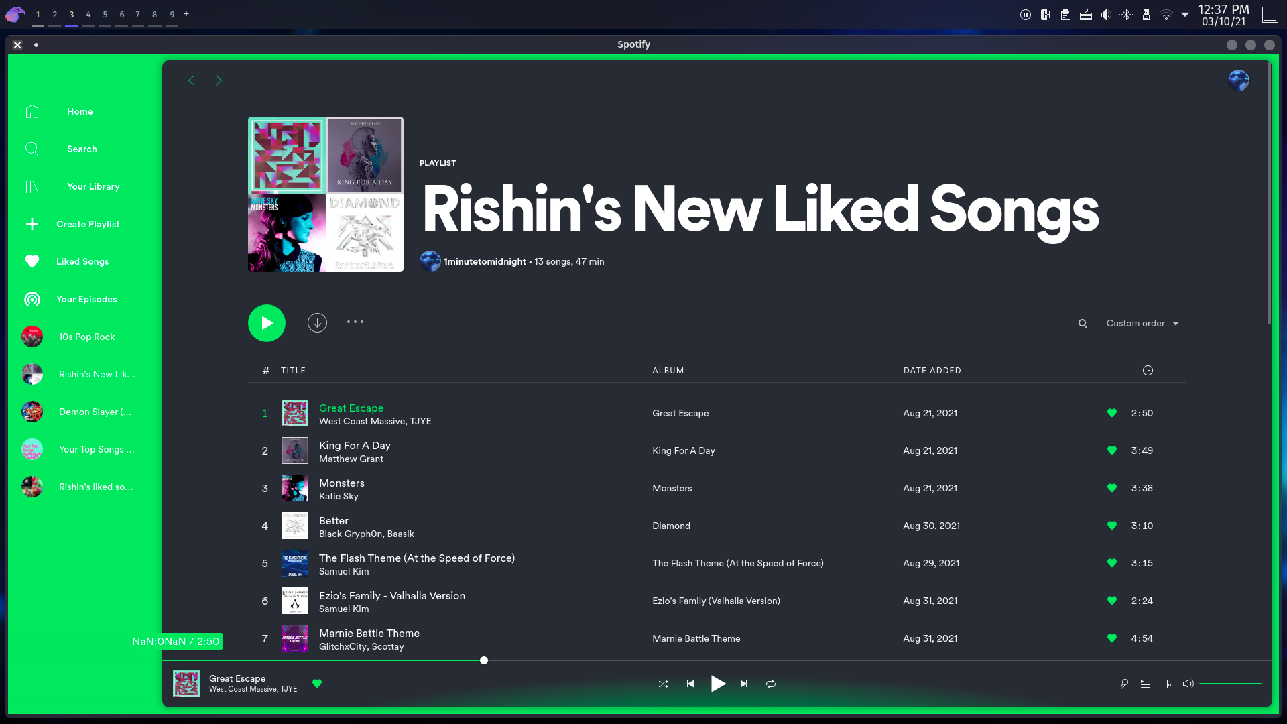Enable repeat mode

(x=771, y=684)
